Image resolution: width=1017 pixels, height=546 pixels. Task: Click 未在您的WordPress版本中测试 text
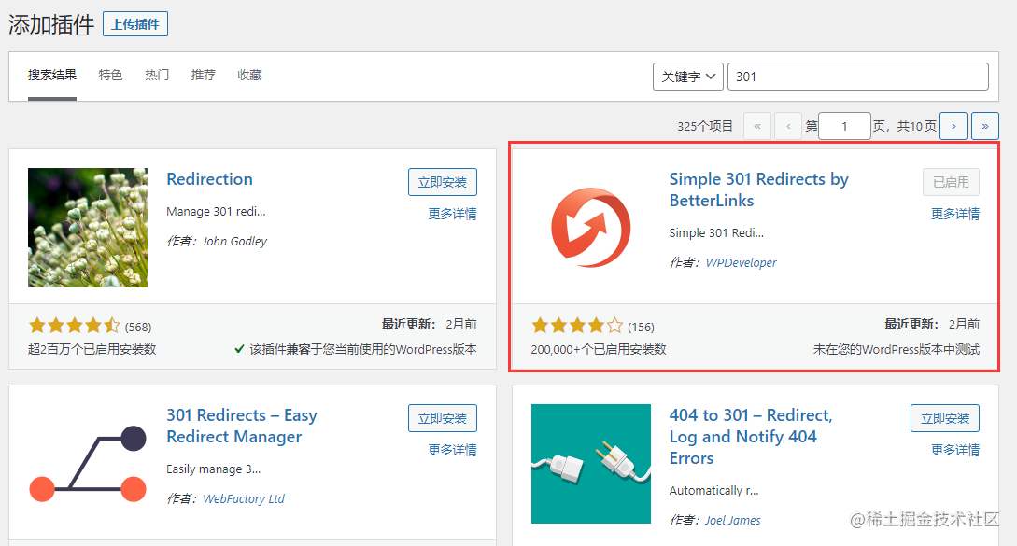pos(897,349)
